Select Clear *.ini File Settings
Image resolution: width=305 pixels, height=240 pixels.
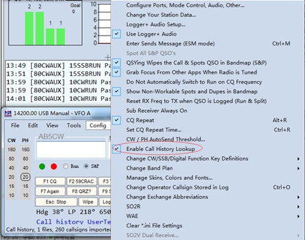154,225
